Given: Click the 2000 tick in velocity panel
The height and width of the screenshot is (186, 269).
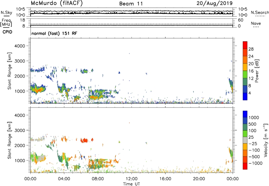Looking at the screenshot, I should click(20, 145).
